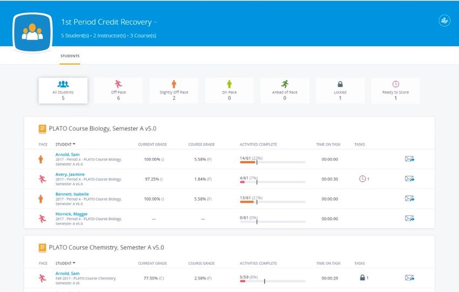The width and height of the screenshot is (459, 292).
Task: Click the 97.25% current grade value
Action: 154,179
